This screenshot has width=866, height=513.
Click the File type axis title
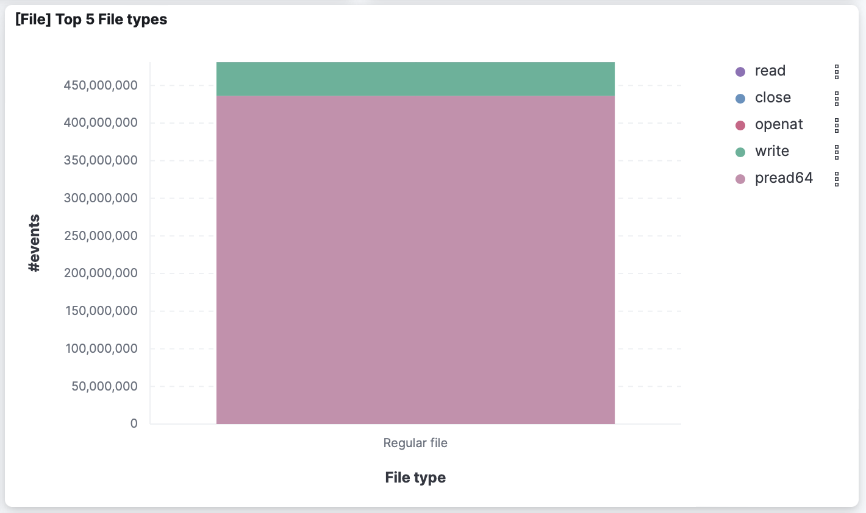pyautogui.click(x=415, y=477)
